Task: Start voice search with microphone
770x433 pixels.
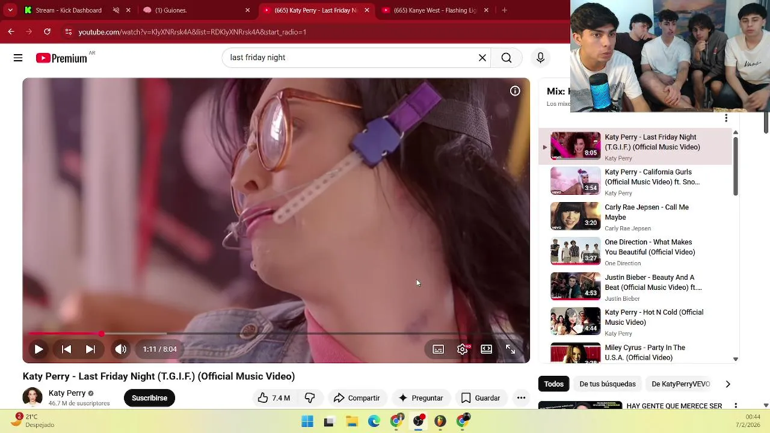Action: coord(540,58)
